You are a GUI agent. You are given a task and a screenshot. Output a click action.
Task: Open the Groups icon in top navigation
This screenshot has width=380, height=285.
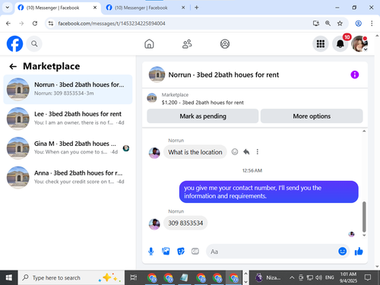click(x=225, y=44)
